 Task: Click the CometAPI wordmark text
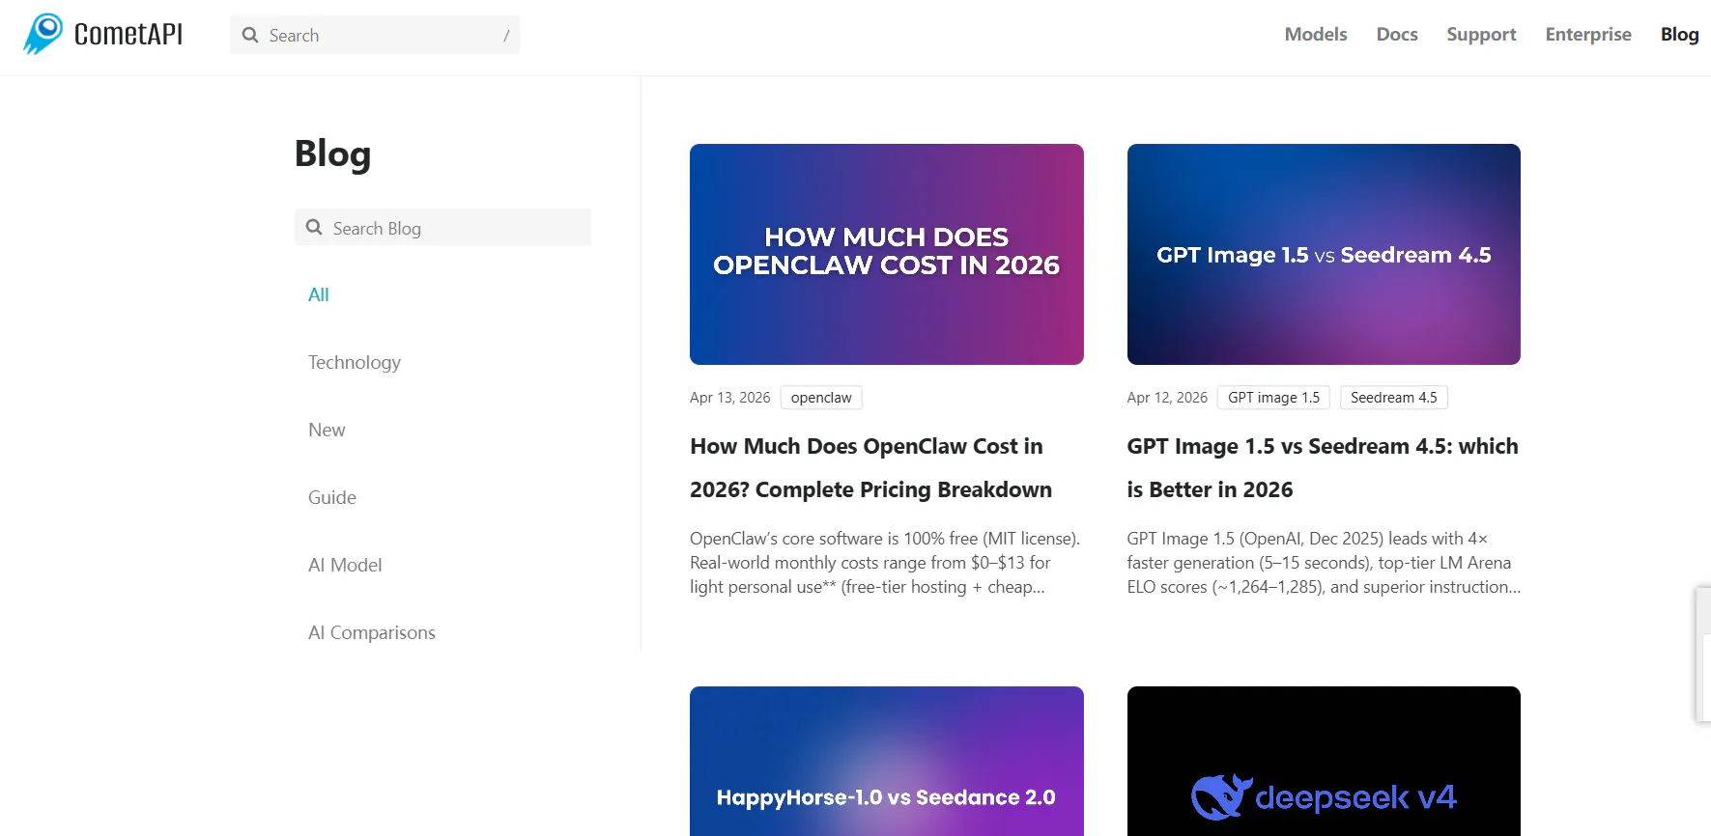tap(128, 35)
